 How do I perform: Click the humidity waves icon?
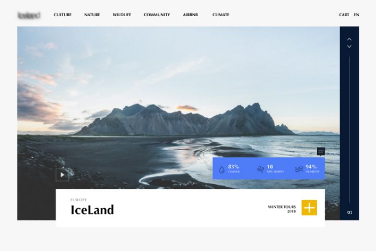[x=299, y=169]
